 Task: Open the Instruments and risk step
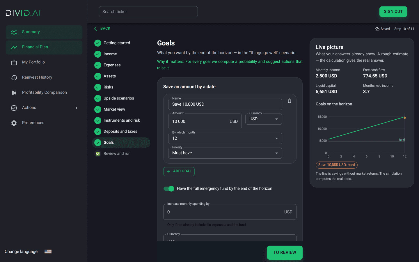pos(121,121)
